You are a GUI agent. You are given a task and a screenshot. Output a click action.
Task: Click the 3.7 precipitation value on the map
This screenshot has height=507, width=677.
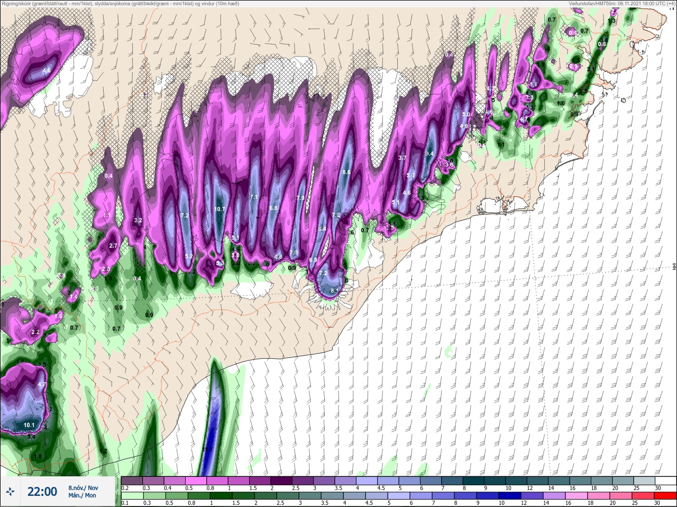(x=402, y=158)
